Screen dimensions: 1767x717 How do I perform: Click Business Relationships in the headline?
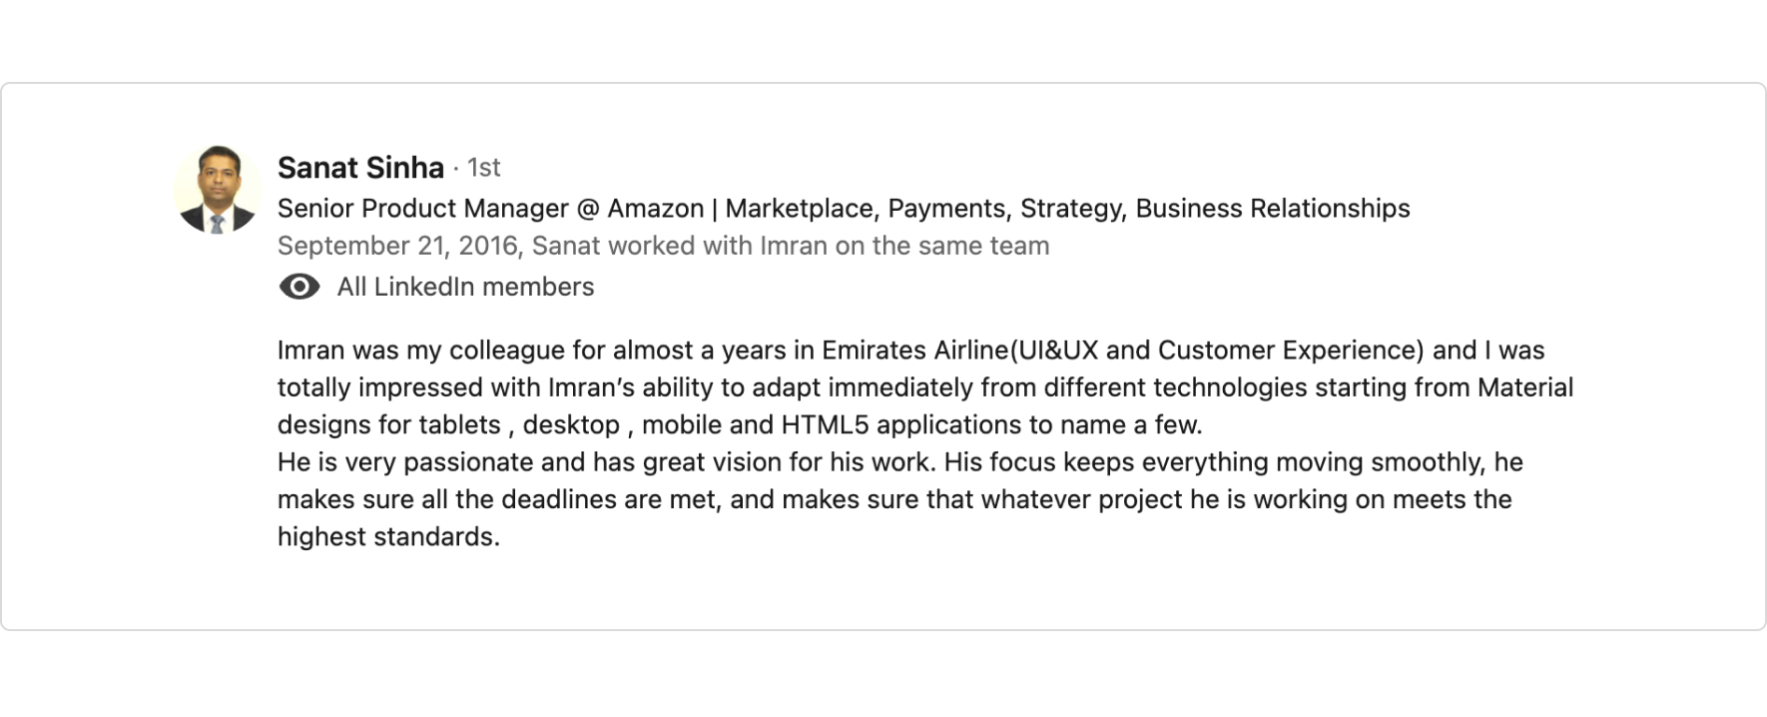click(x=1272, y=209)
